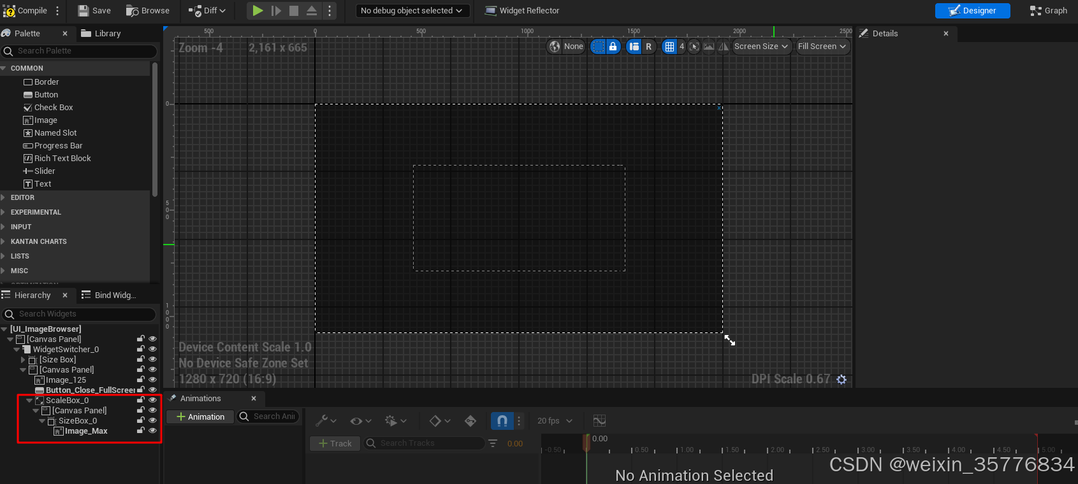This screenshot has height=484, width=1078.
Task: Click the Eject button in toolbar
Action: [312, 11]
